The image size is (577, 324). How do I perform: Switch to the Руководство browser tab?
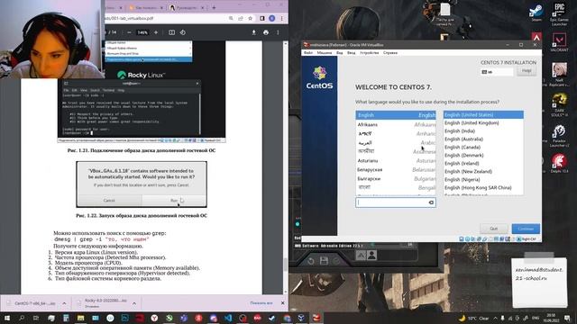pos(187,7)
